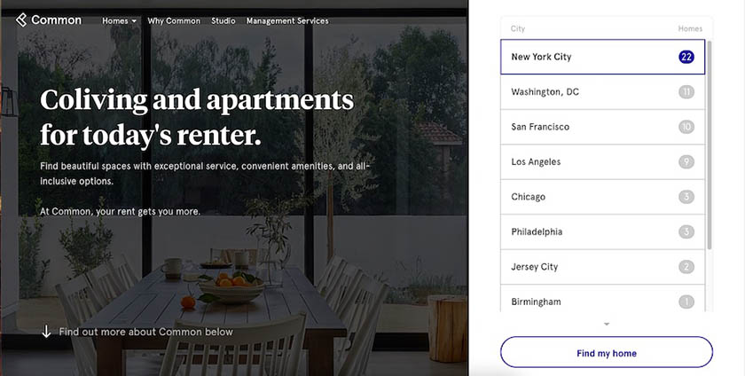
Task: Expand the city list with the small down caret
Action: pyautogui.click(x=607, y=325)
